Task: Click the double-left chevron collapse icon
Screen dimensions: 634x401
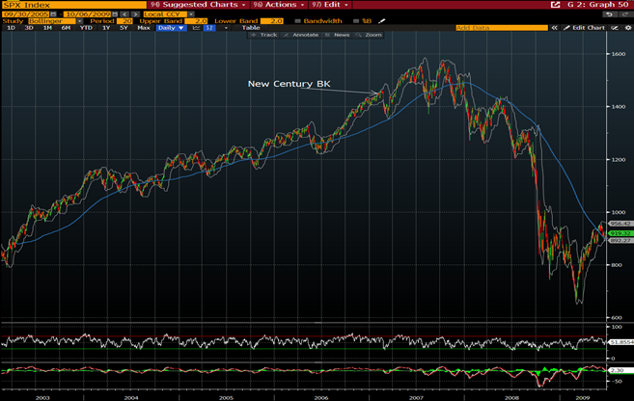Action: [x=554, y=27]
